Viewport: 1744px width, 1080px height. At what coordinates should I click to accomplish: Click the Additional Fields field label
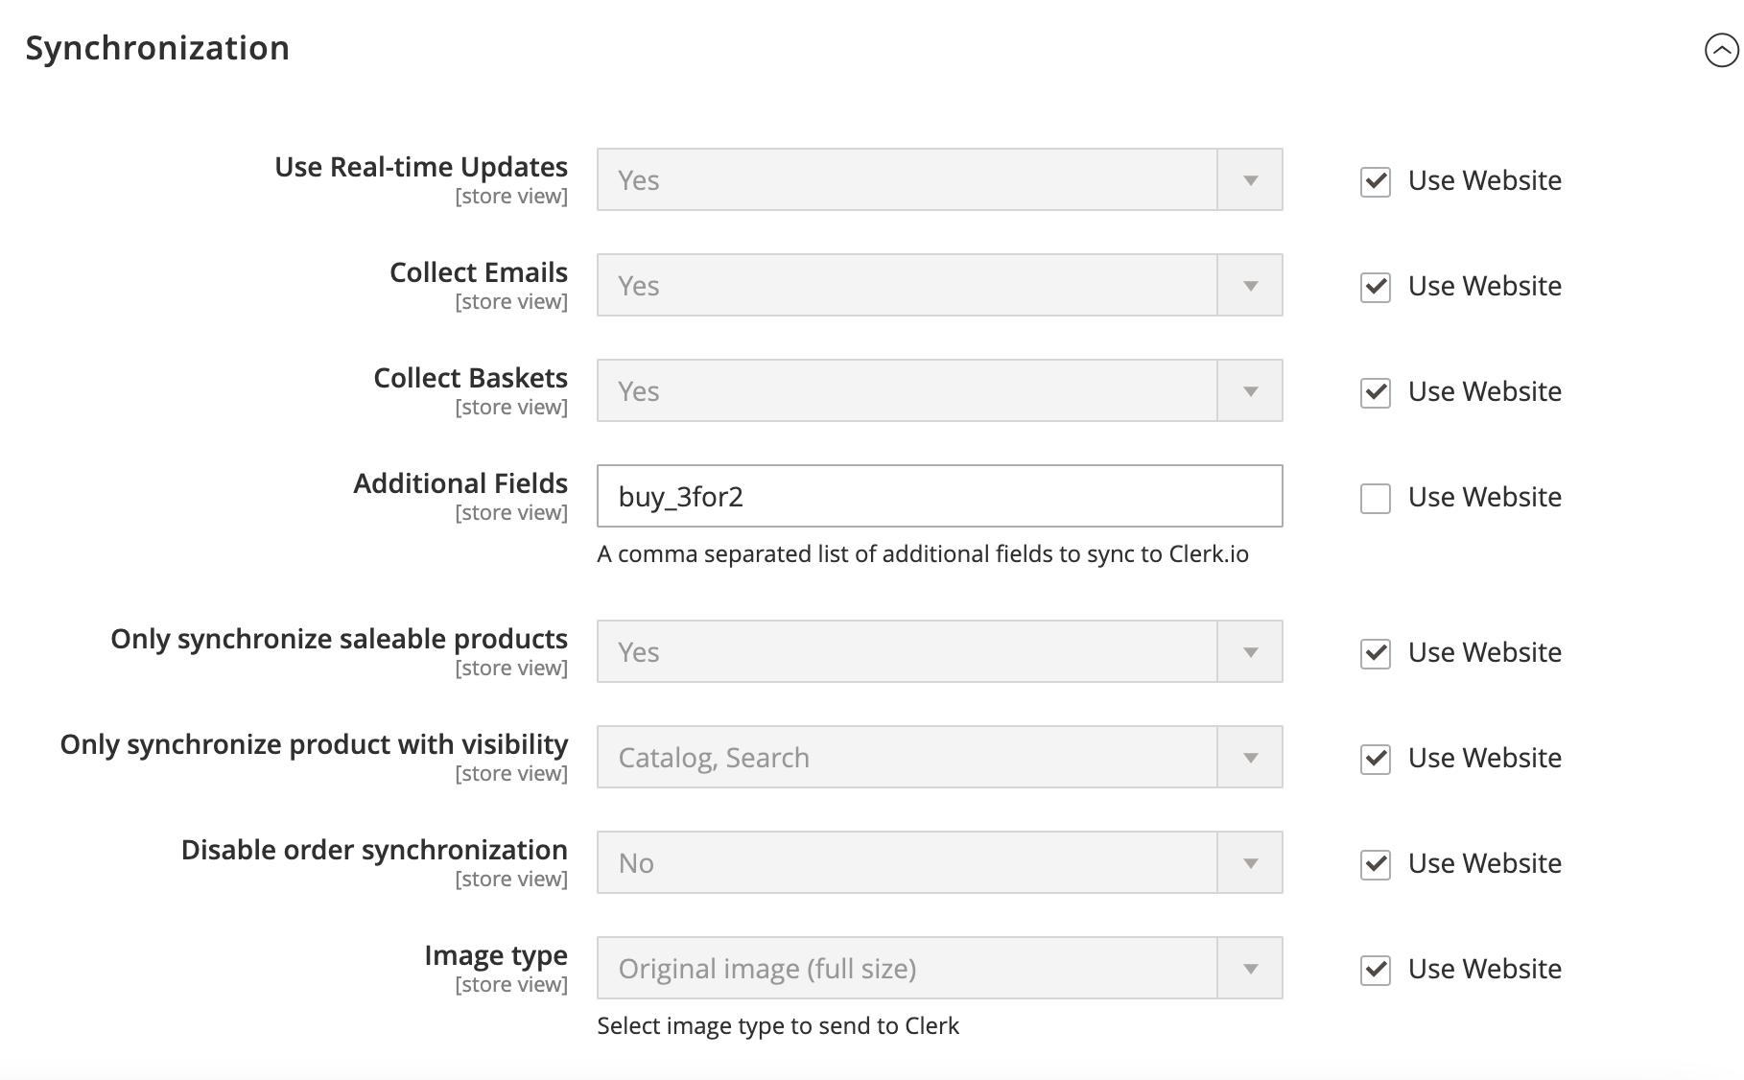click(x=460, y=483)
